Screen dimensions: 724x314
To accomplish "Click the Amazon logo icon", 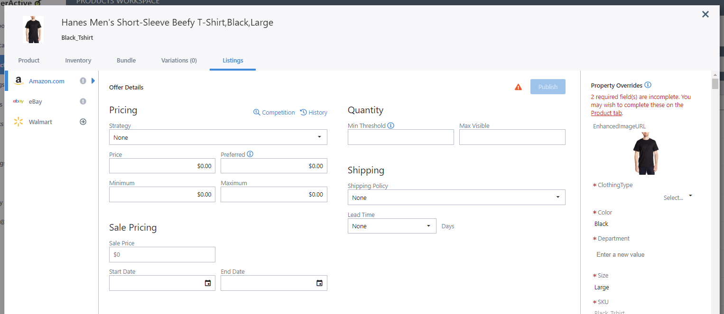I will pyautogui.click(x=19, y=81).
